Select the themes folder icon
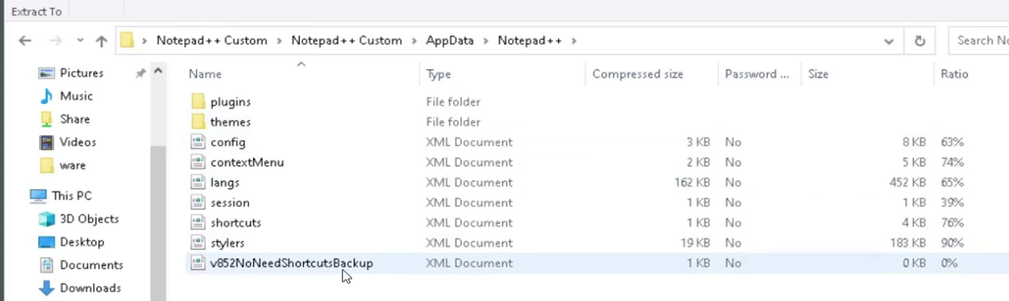Image resolution: width=1009 pixels, height=301 pixels. tap(198, 122)
